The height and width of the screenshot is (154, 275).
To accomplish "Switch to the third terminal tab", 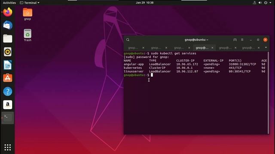I will (x=179, y=47).
